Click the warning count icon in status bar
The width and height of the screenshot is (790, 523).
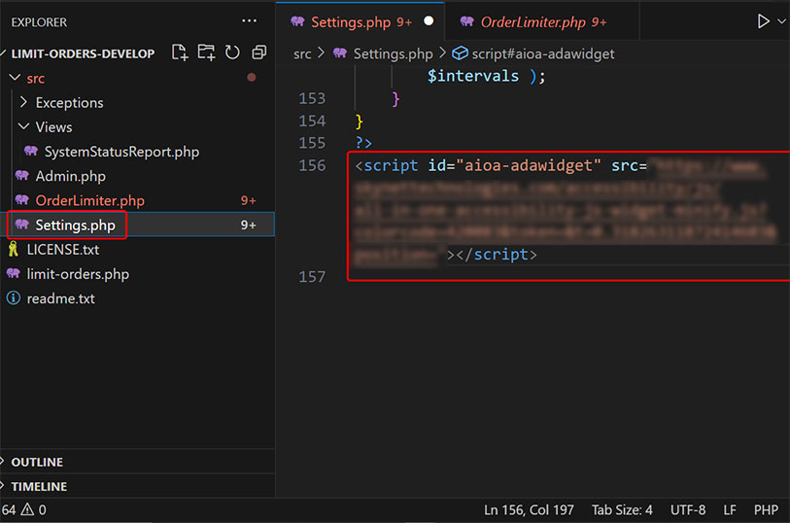(27, 509)
